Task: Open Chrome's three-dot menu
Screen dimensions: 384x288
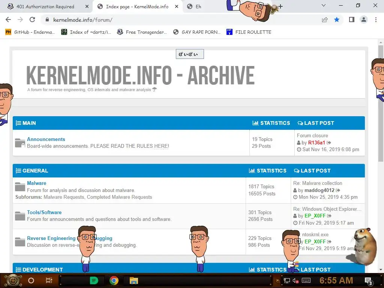Action: [x=376, y=19]
